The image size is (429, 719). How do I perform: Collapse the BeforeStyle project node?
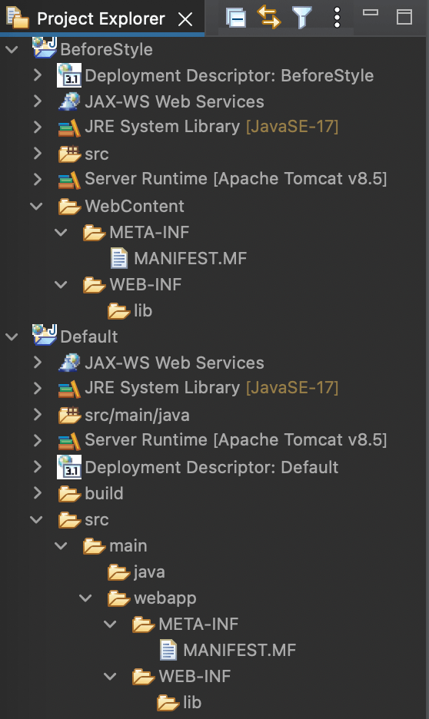(12, 49)
